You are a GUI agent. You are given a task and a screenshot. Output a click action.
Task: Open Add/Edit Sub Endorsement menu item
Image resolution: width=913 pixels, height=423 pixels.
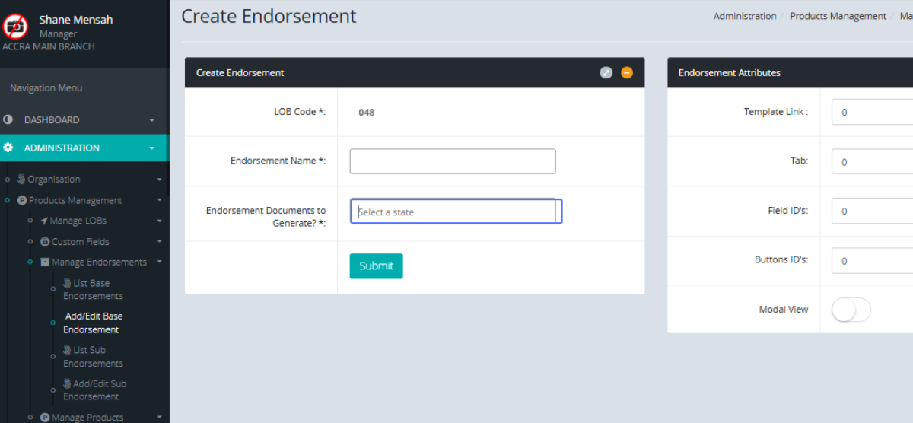coord(94,390)
